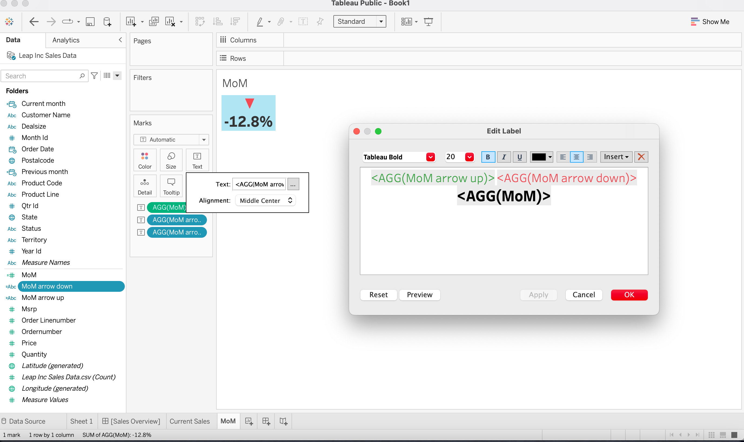Click the red OK button
The height and width of the screenshot is (442, 744).
(x=629, y=294)
